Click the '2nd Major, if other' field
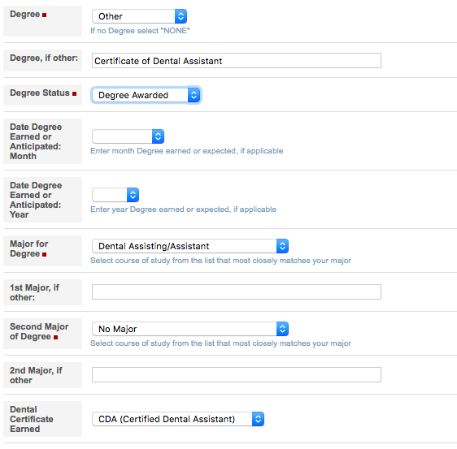Image resolution: width=457 pixels, height=449 pixels. [237, 375]
